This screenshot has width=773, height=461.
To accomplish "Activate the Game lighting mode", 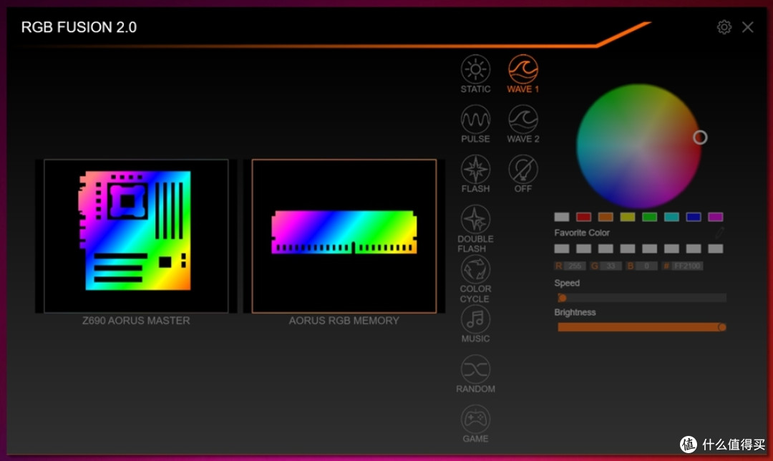I will click(x=475, y=419).
